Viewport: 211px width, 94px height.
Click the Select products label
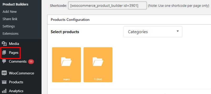[65, 32]
